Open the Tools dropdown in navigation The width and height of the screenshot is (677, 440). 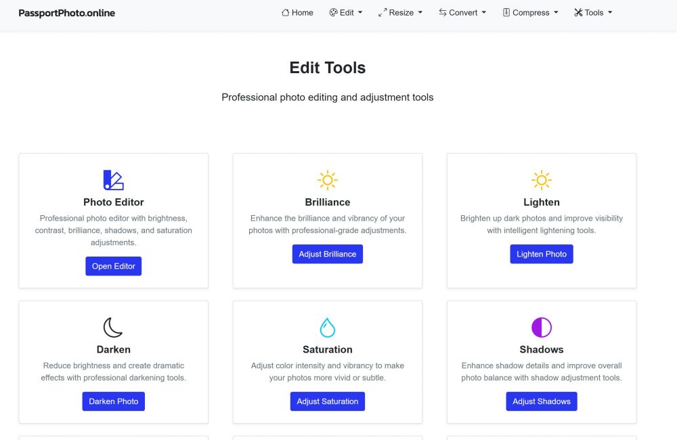point(594,13)
